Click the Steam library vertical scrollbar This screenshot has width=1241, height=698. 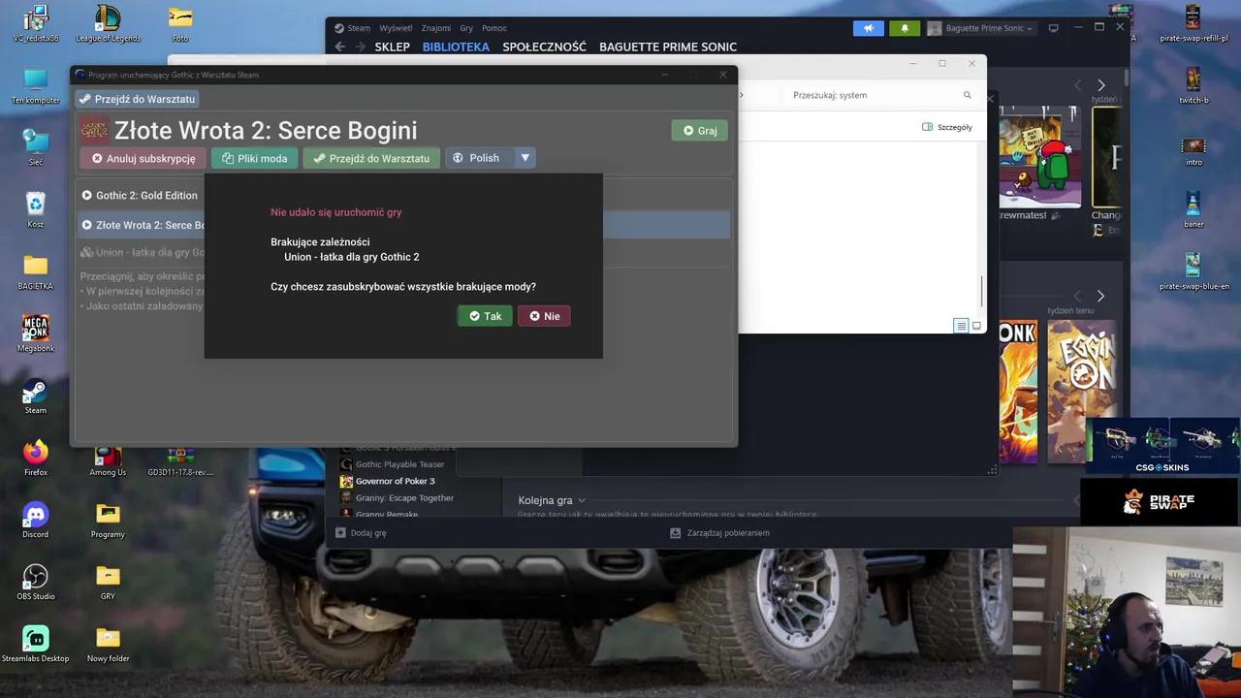click(1126, 78)
